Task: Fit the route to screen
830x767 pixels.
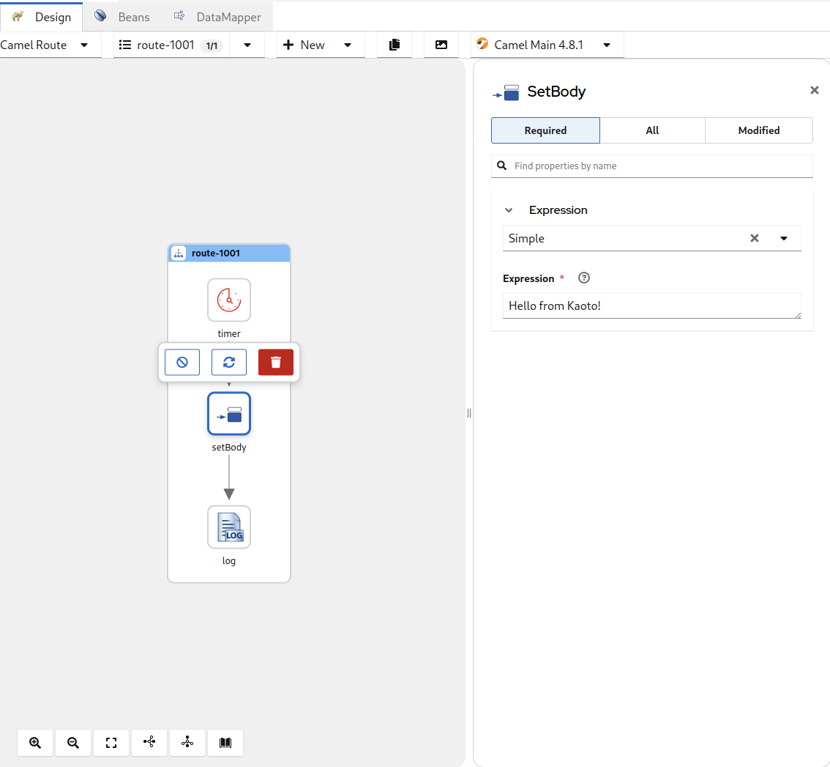Action: [111, 742]
